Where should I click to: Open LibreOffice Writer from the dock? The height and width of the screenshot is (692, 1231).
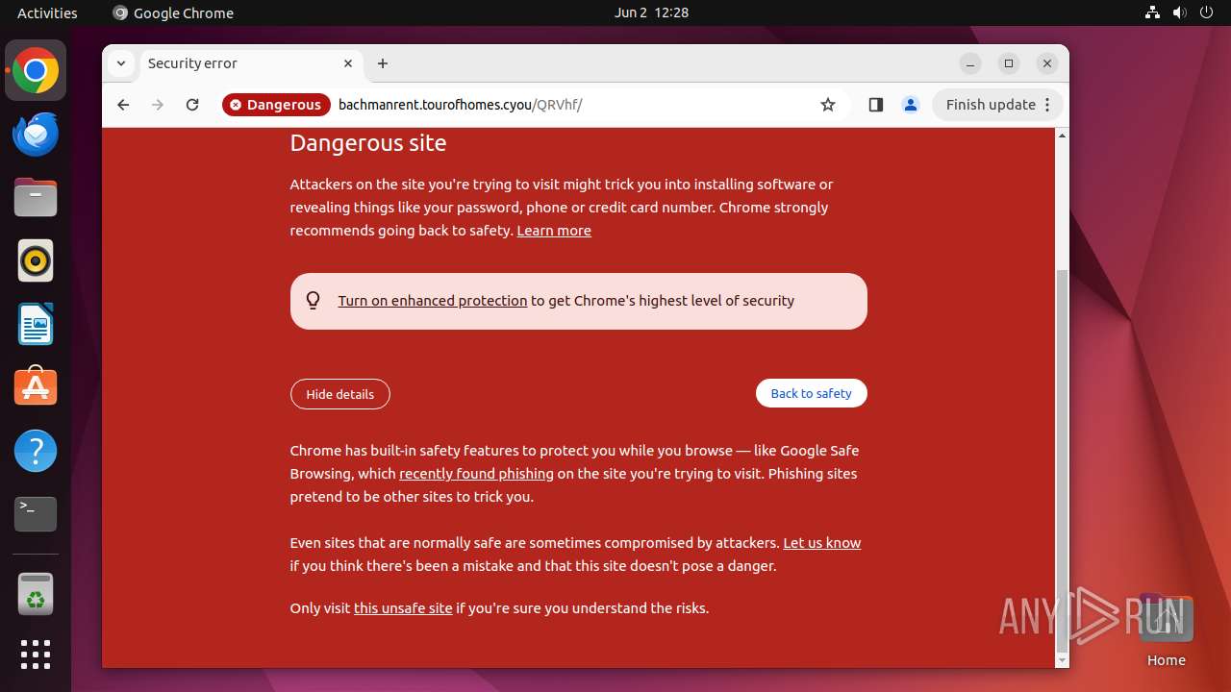click(36, 324)
